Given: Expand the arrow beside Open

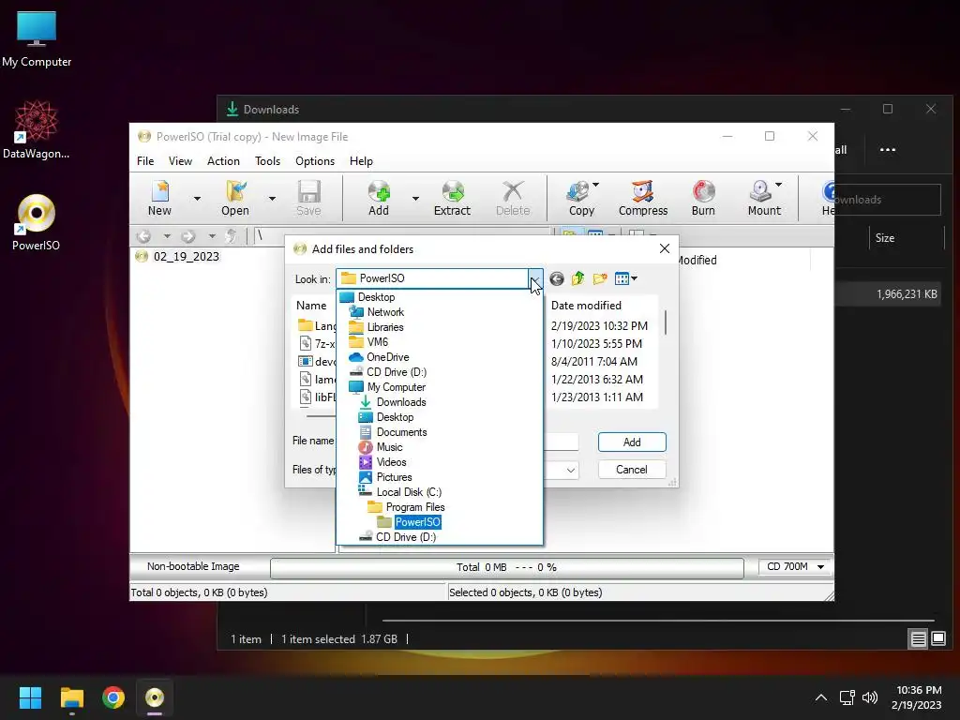Looking at the screenshot, I should point(272,199).
